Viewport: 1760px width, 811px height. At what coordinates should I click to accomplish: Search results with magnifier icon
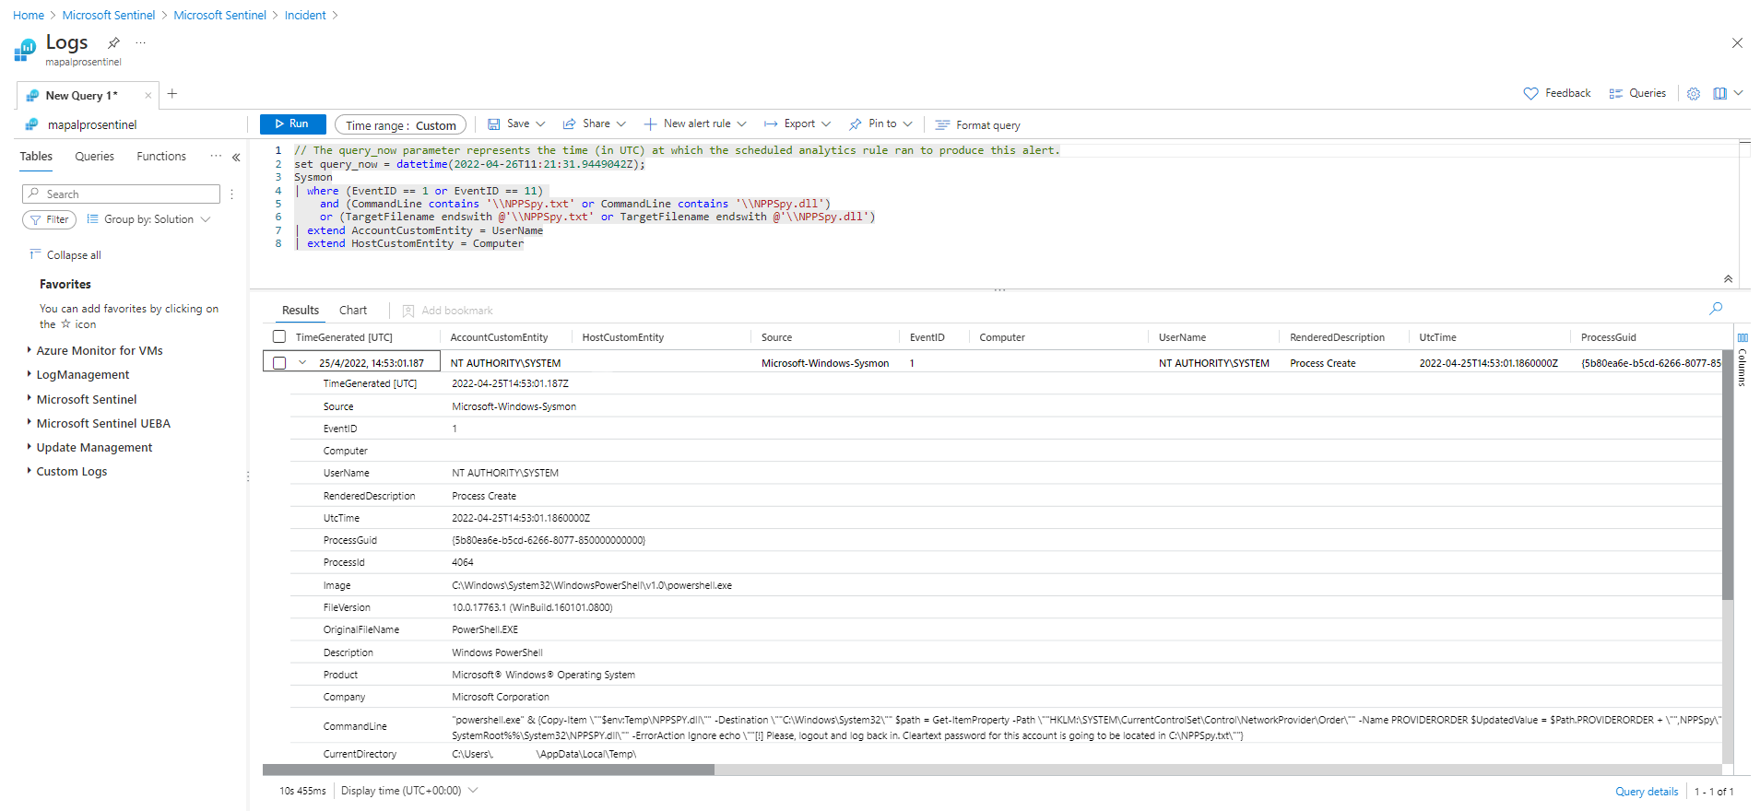(1716, 309)
